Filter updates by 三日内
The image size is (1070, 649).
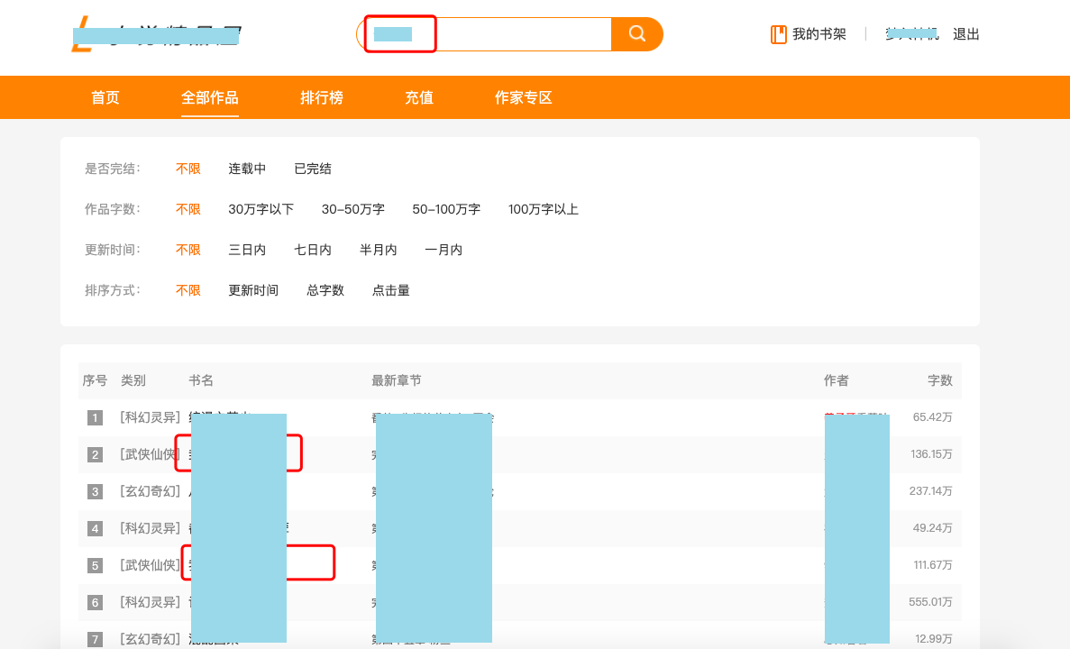click(247, 250)
